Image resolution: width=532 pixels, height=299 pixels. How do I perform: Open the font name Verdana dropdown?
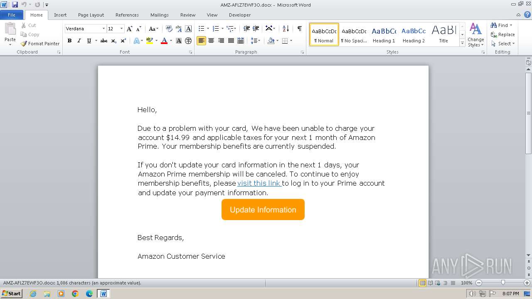pyautogui.click(x=103, y=29)
